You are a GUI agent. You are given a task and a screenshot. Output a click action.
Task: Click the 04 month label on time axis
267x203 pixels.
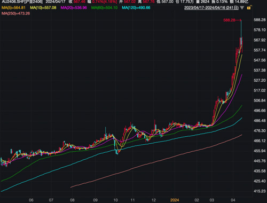click(233, 200)
